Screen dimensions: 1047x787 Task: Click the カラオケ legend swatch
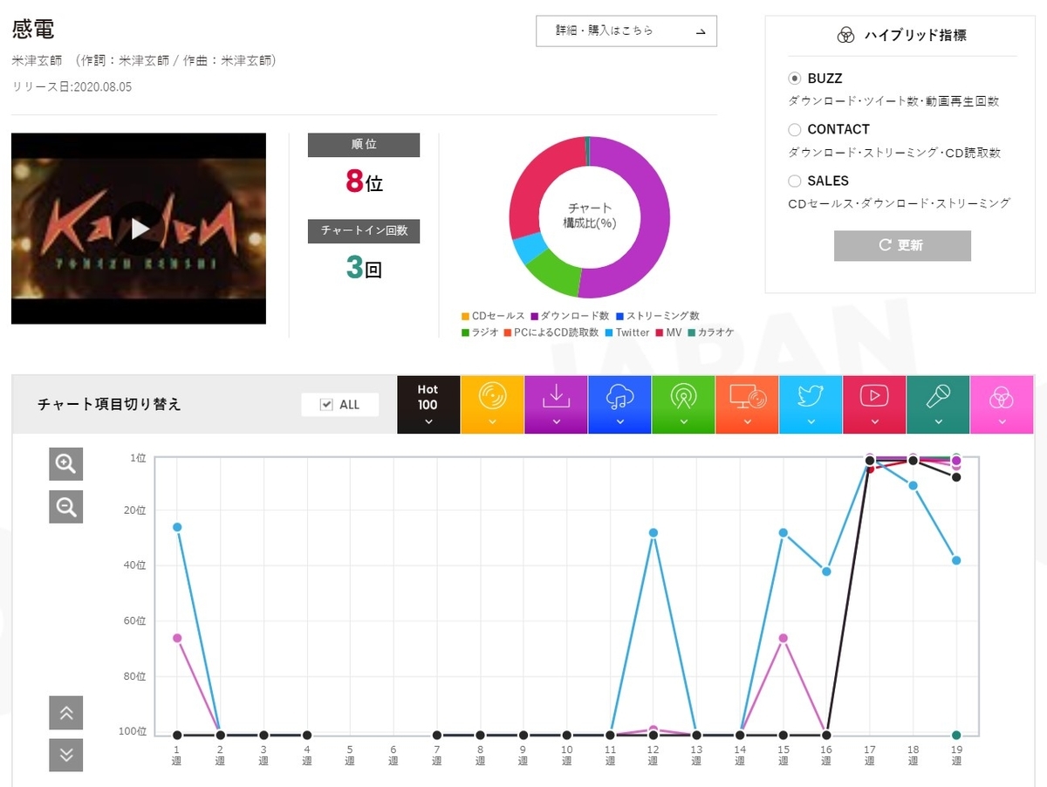(x=691, y=332)
